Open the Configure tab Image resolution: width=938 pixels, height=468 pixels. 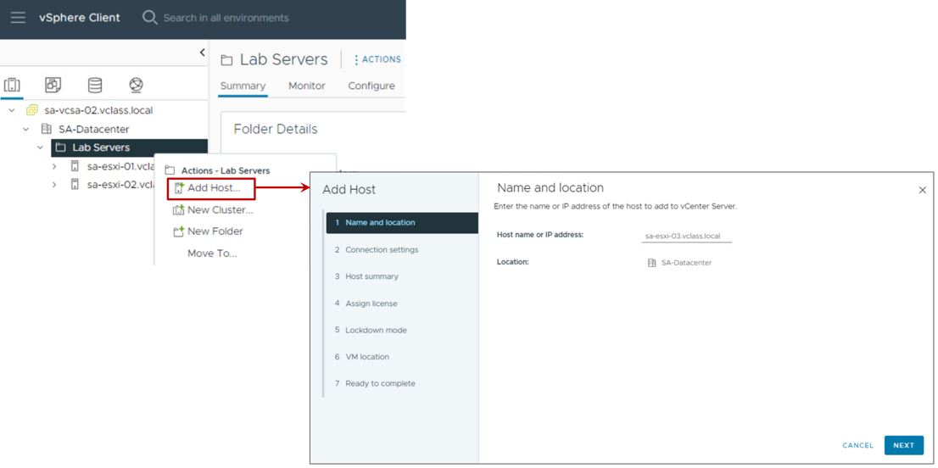371,86
